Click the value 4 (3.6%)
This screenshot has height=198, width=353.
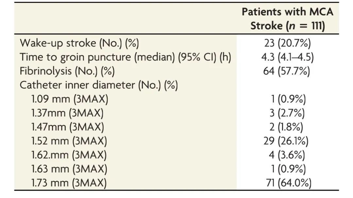(x=287, y=155)
